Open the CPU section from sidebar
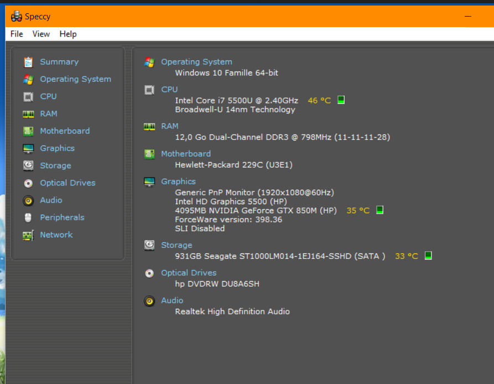Image resolution: width=494 pixels, height=384 pixels. point(48,96)
